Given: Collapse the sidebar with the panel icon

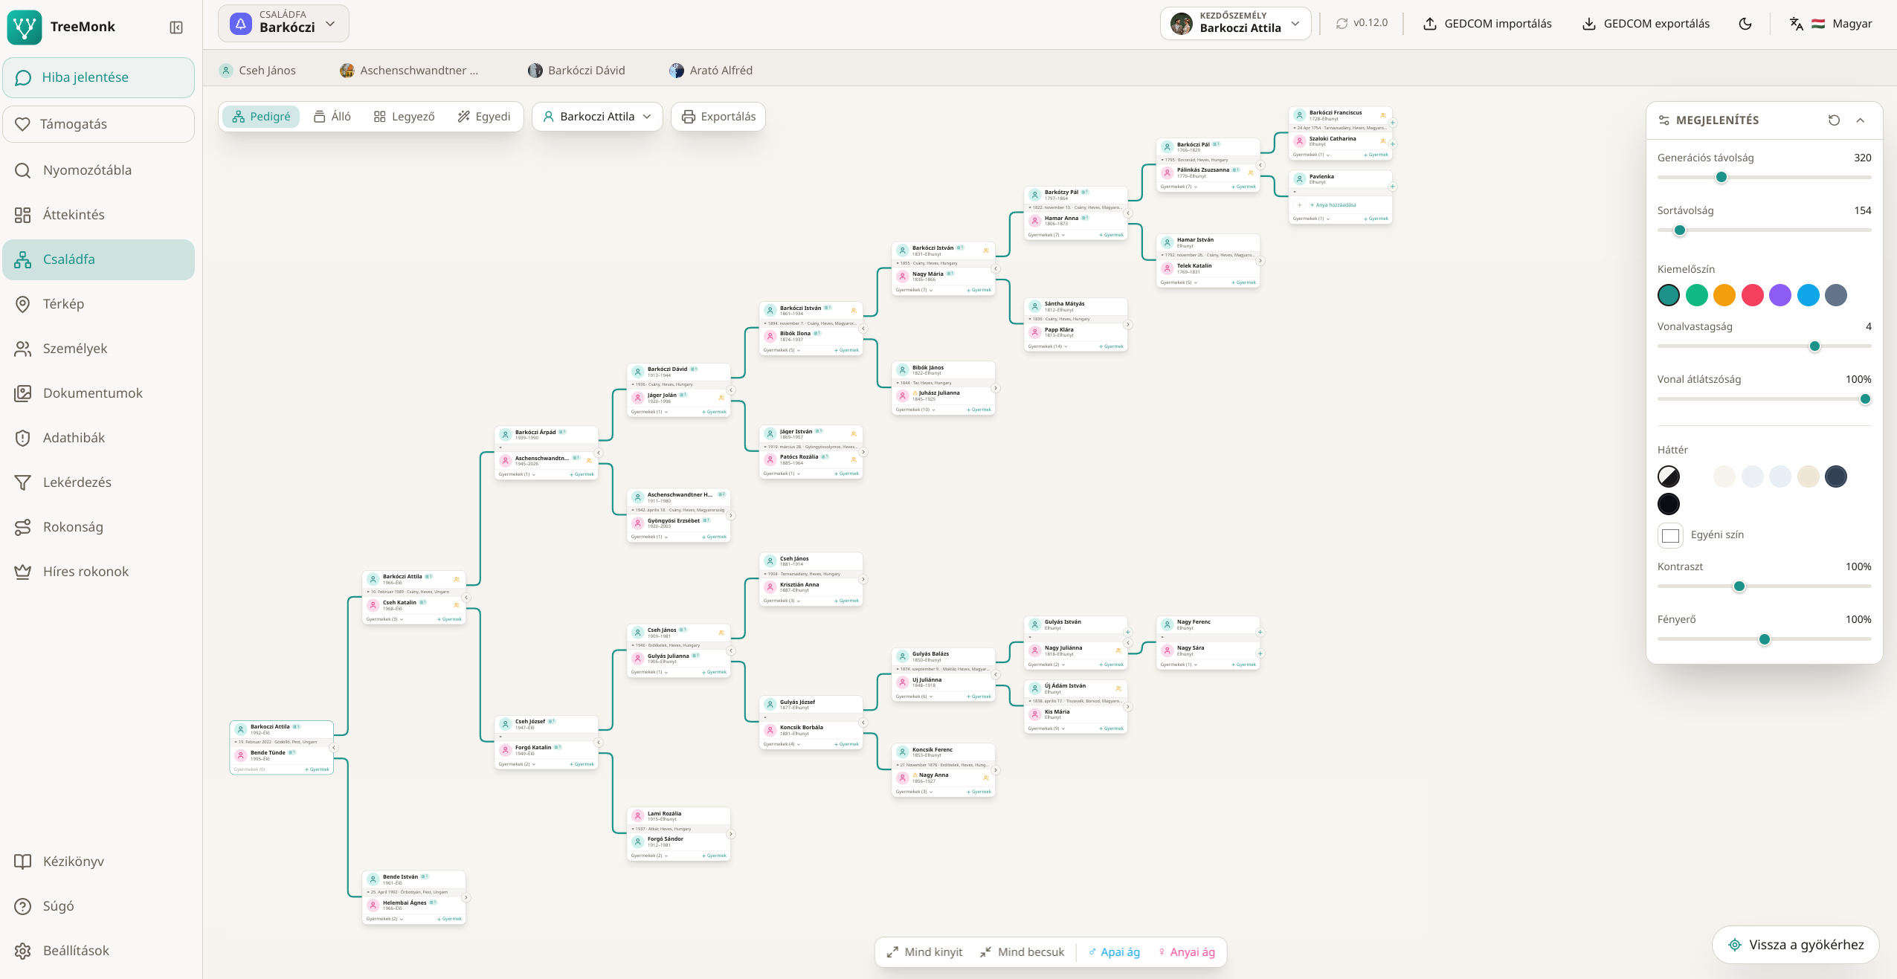Looking at the screenshot, I should (x=176, y=28).
